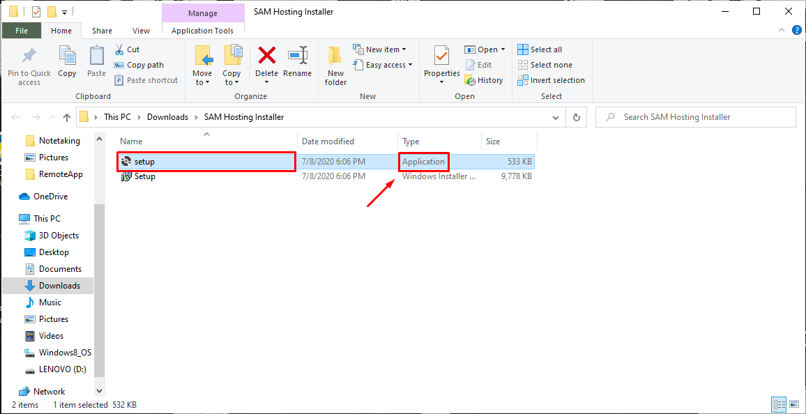Open address bar history dropdown

pos(556,117)
